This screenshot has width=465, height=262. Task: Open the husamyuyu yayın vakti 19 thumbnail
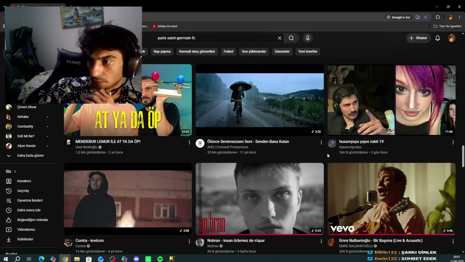coord(392,100)
